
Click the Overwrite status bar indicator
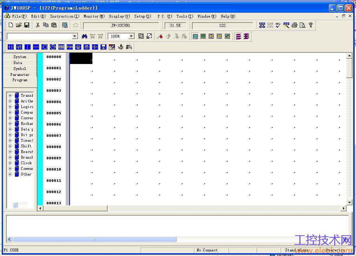coord(335,250)
